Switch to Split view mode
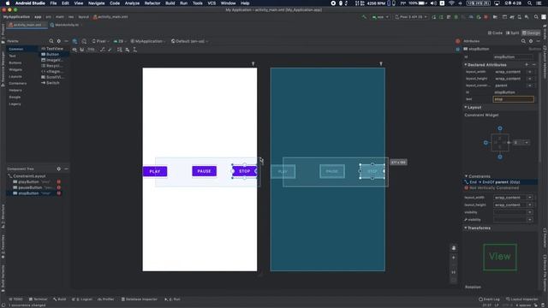Viewport: 548px width, 308px height. click(x=512, y=33)
